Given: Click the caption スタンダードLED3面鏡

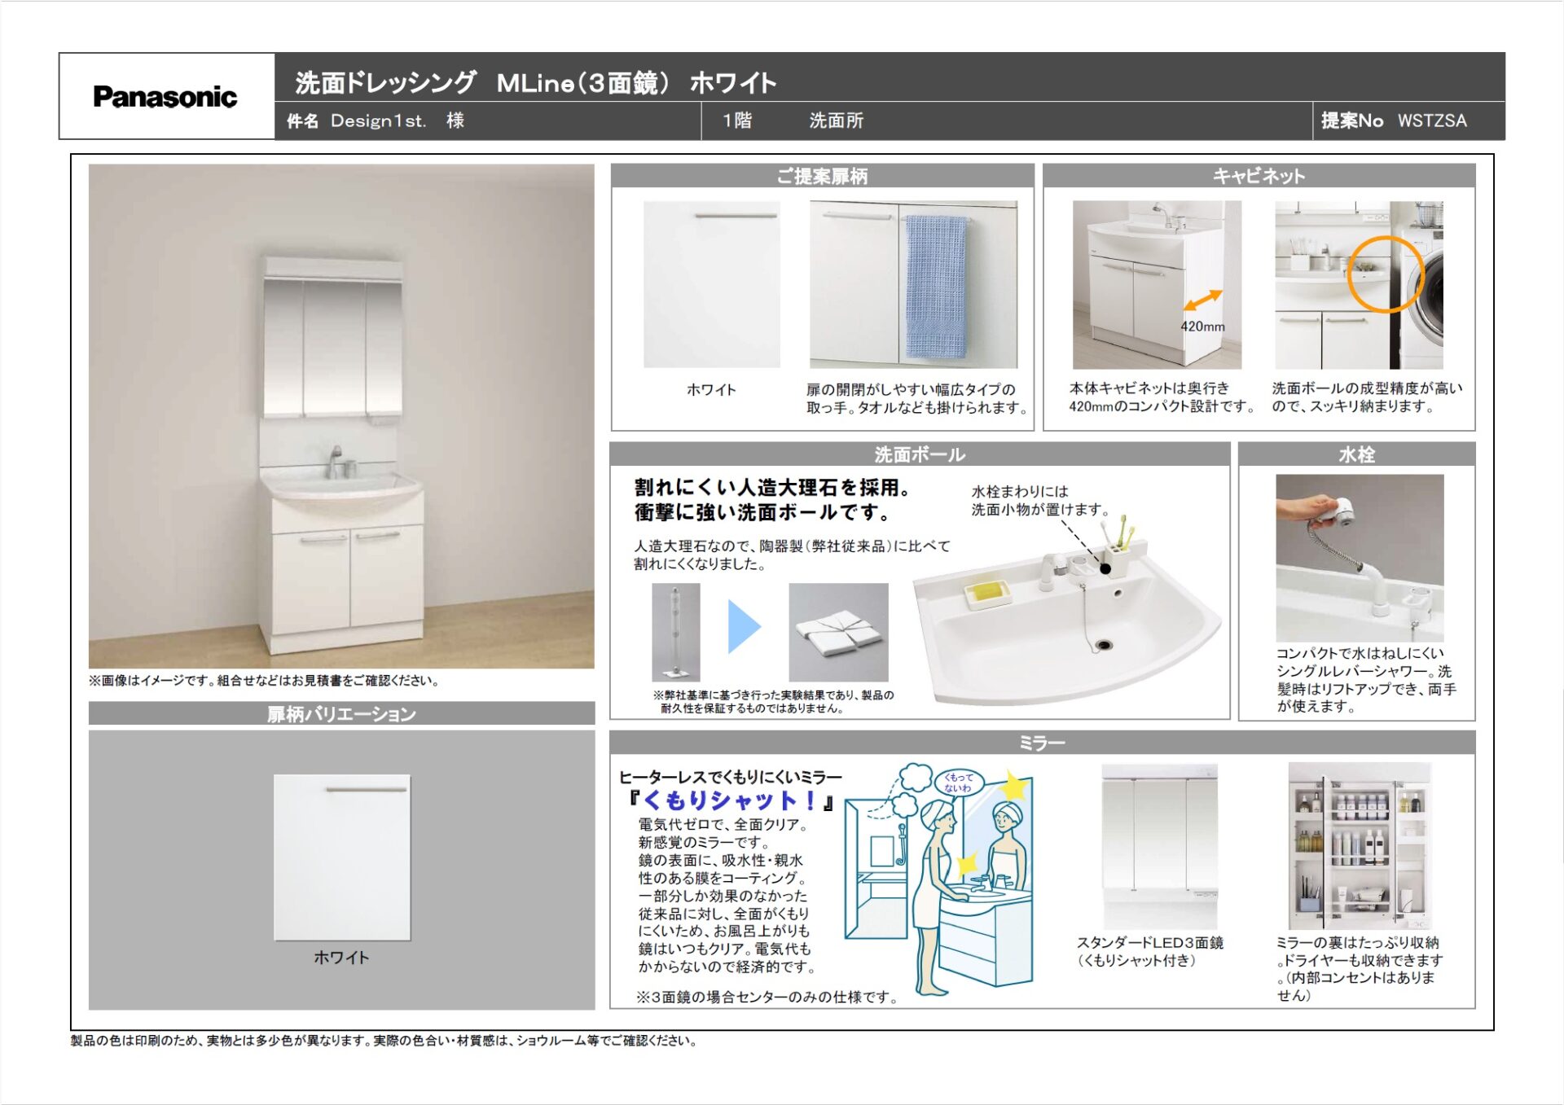Looking at the screenshot, I should tap(1149, 951).
